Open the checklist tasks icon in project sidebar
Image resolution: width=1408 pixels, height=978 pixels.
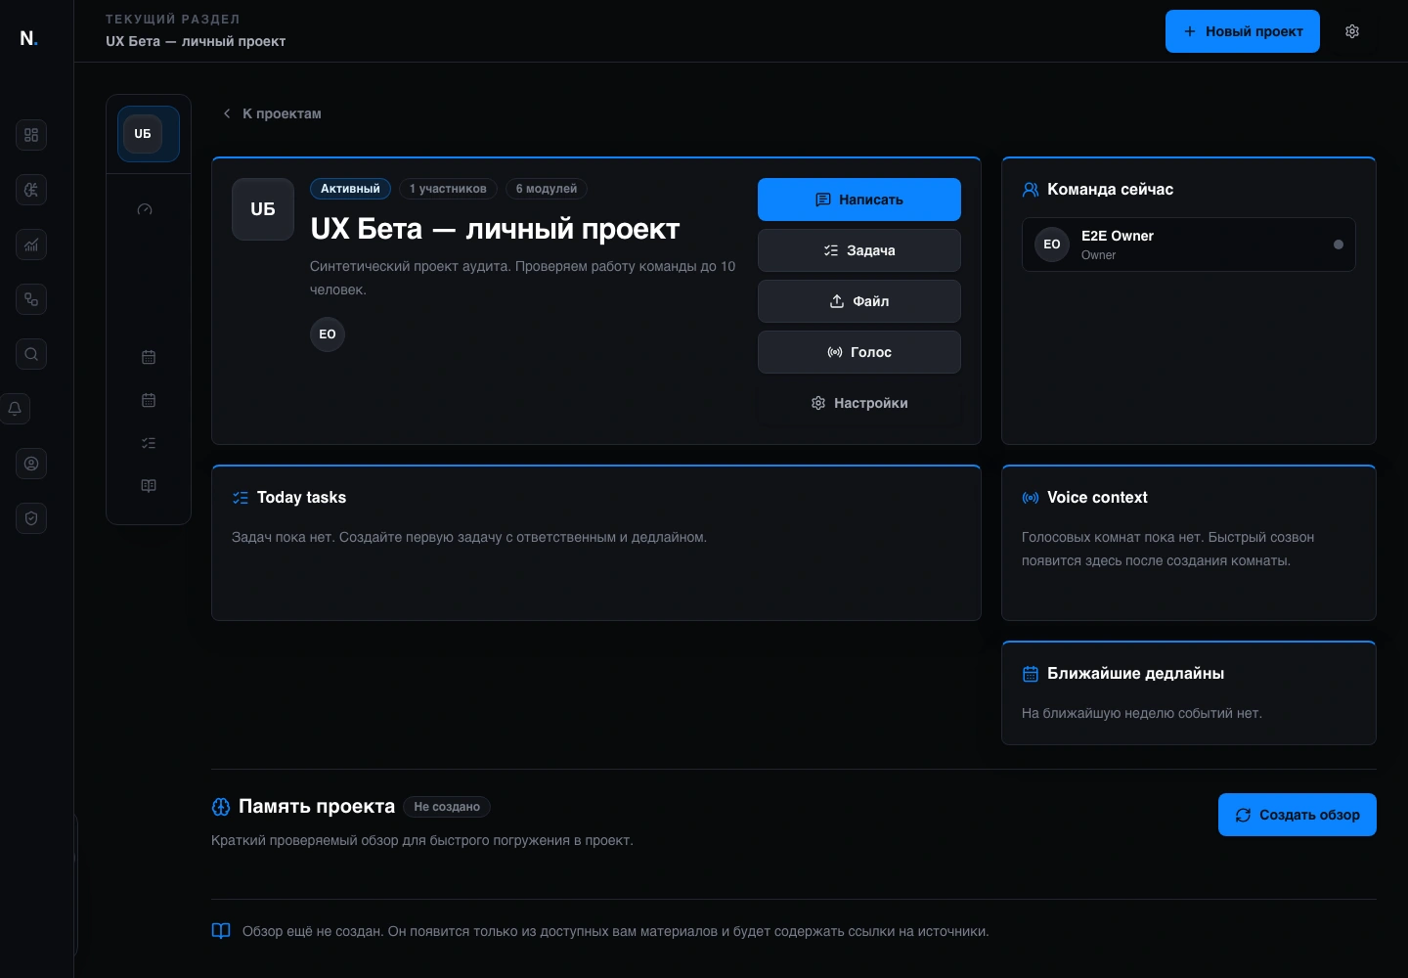[x=149, y=443]
